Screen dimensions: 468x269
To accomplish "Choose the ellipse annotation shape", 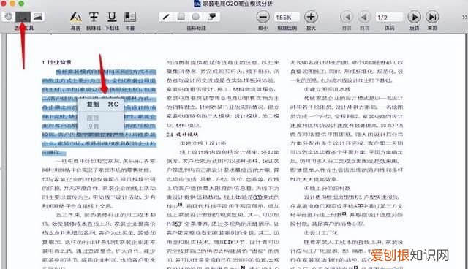I will tap(196, 17).
